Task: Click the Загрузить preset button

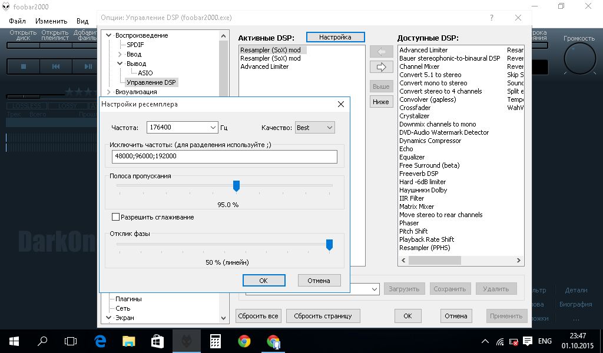Action: (x=404, y=289)
